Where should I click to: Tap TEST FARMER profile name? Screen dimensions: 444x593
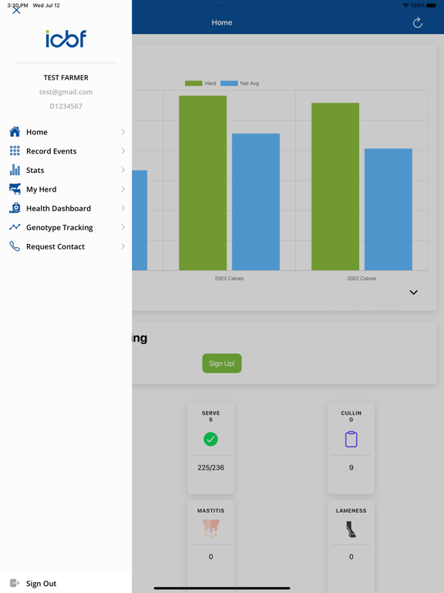click(66, 77)
